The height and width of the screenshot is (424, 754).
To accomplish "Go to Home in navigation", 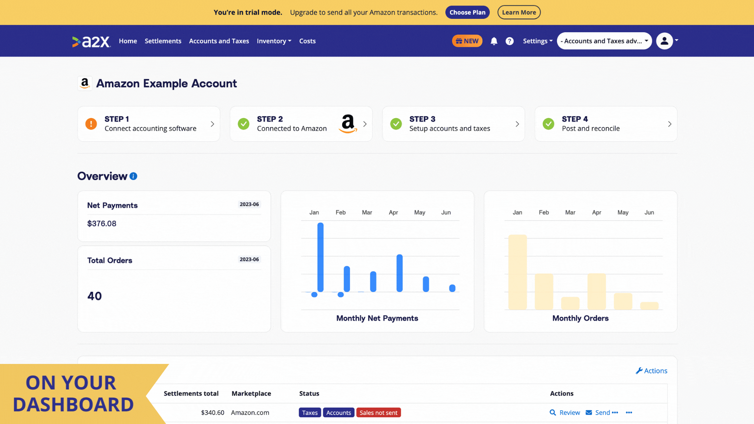I will click(128, 41).
